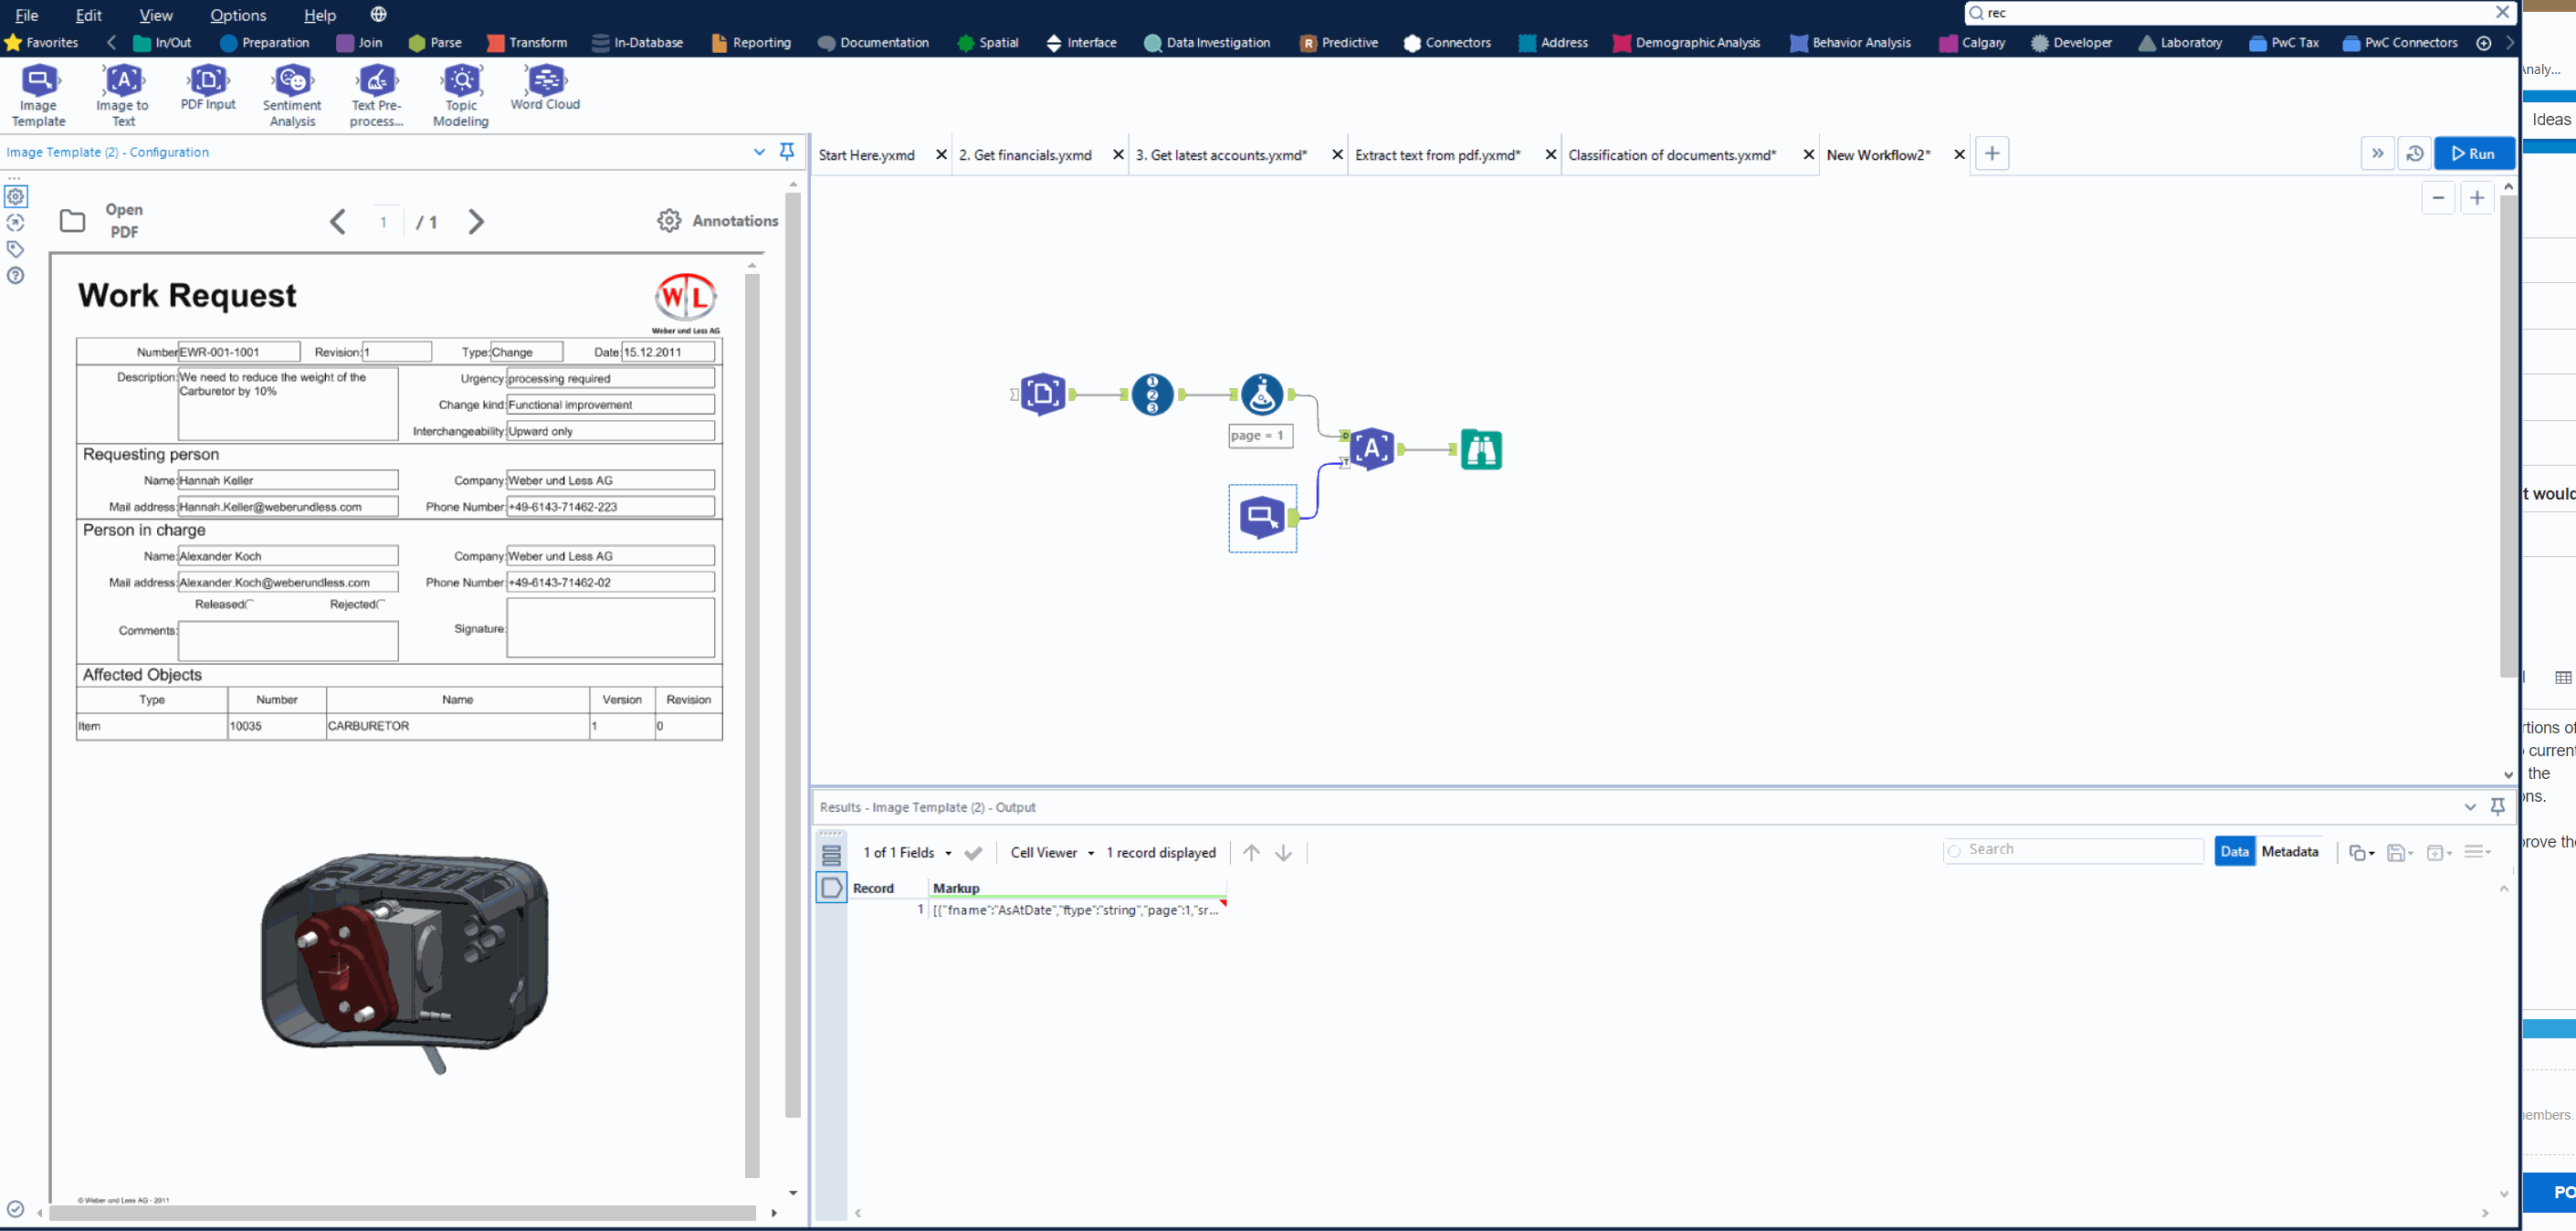Open the Annotations settings gear
This screenshot has width=2576, height=1231.
669,221
